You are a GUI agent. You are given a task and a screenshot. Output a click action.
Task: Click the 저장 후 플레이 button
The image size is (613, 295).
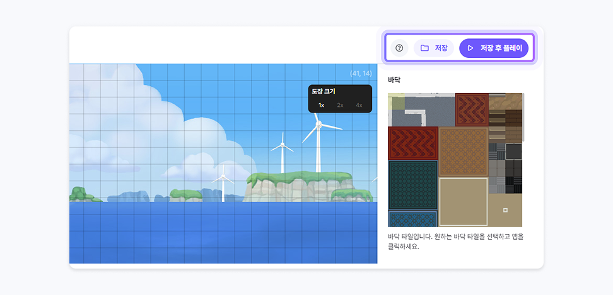494,48
